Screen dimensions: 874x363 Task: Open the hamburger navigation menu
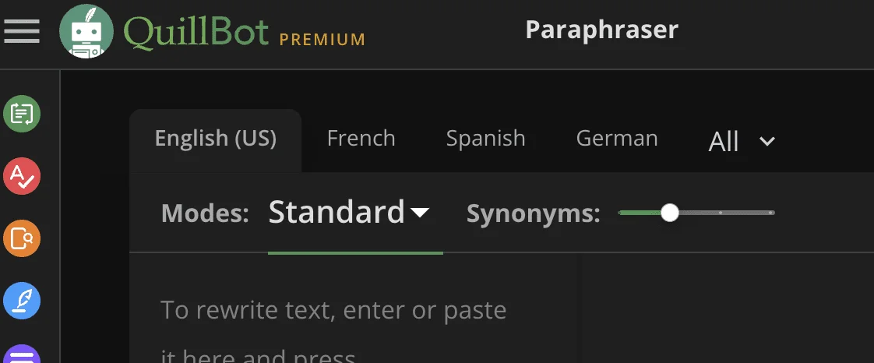pyautogui.click(x=22, y=31)
